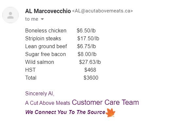This screenshot has width=196, height=131.
Task: Click the Wild salmon price $27.63/lb
Action: coord(90,62)
